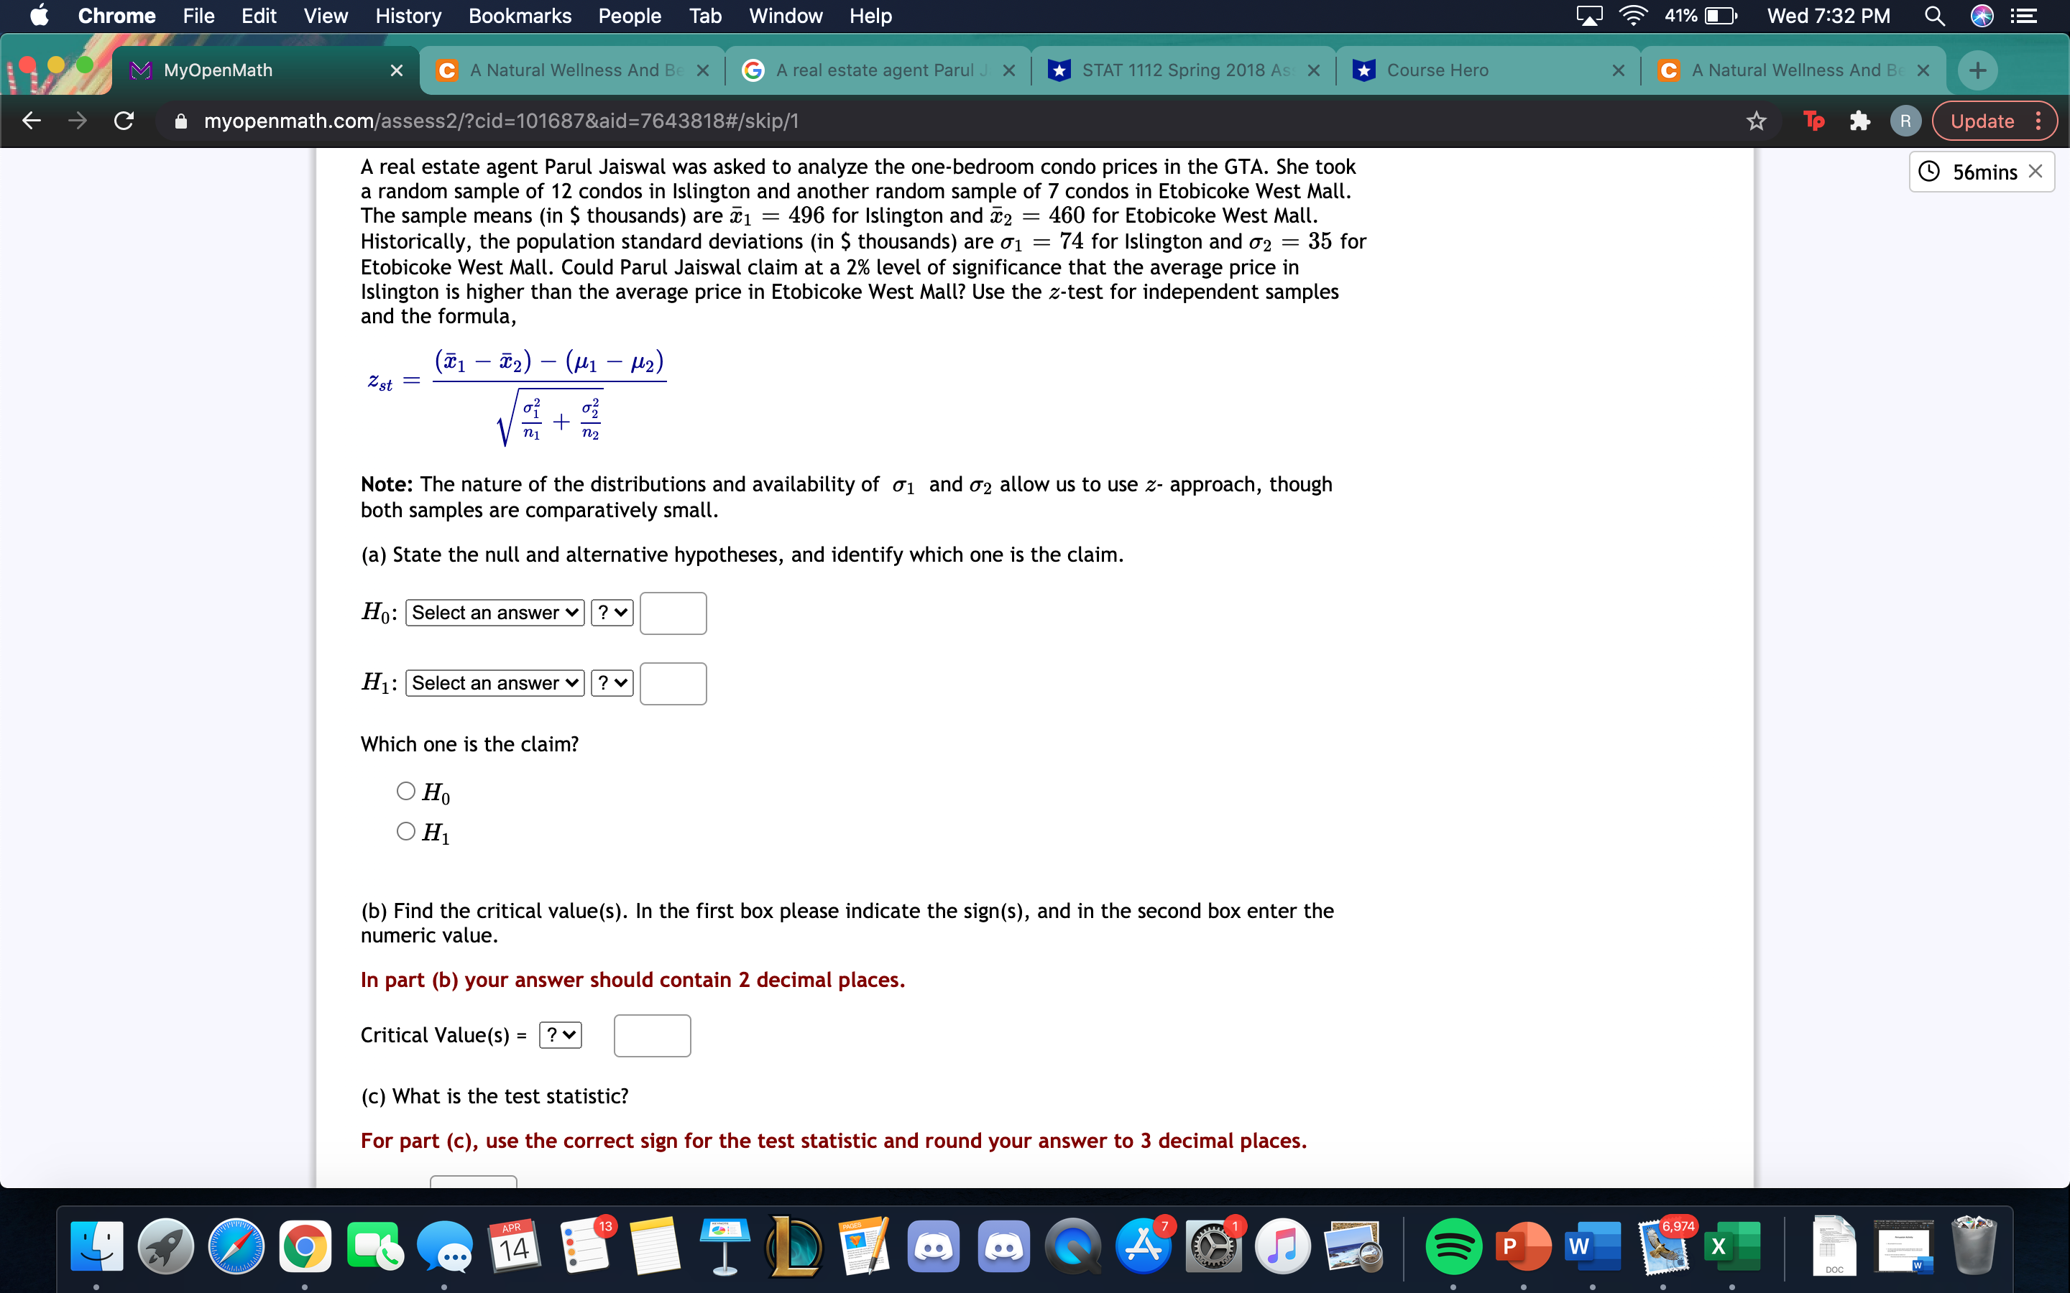2070x1293 pixels.
Task: Open the Calendar app from the Dock
Action: point(514,1247)
